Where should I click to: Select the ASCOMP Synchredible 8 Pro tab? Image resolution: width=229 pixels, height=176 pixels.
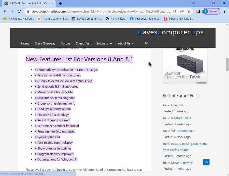point(28,4)
